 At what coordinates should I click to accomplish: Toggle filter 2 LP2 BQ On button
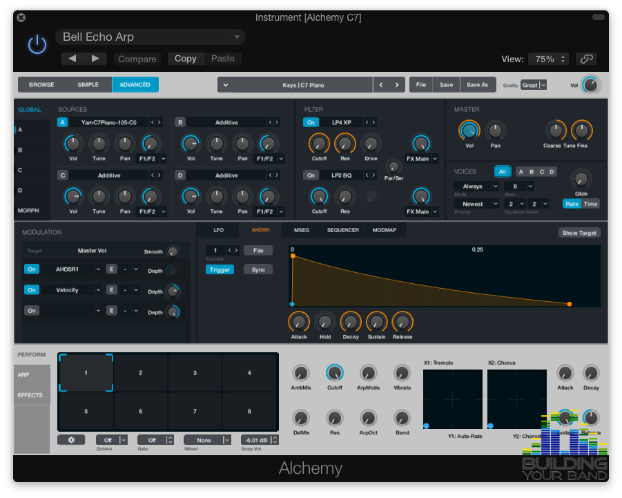pyautogui.click(x=311, y=175)
